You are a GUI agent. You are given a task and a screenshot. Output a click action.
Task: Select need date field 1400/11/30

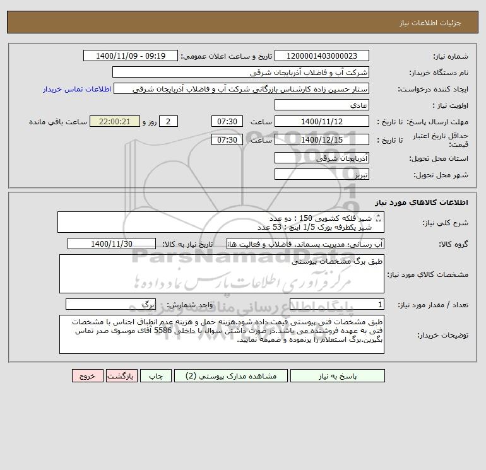point(112,244)
